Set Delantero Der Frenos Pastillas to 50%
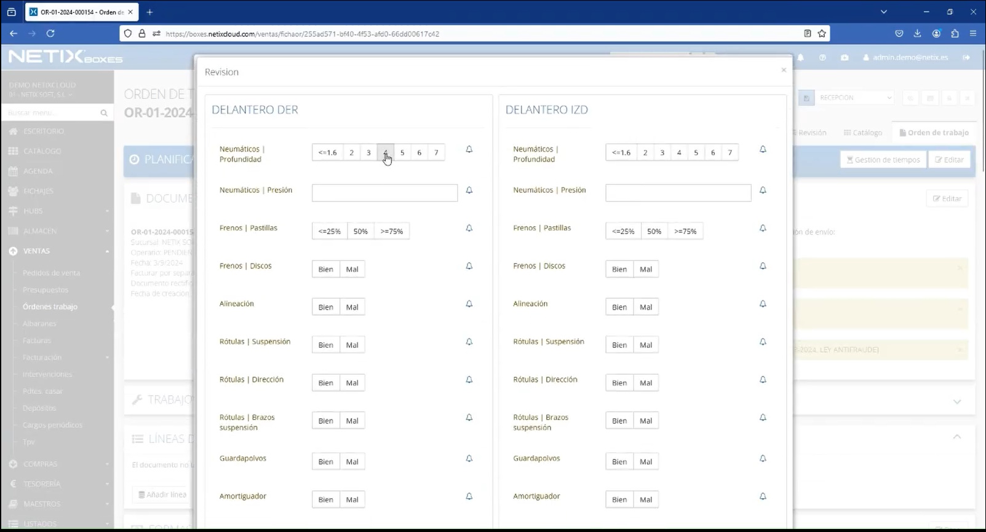986x532 pixels. tap(360, 231)
